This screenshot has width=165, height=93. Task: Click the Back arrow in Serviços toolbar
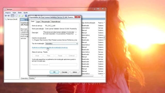6,16
